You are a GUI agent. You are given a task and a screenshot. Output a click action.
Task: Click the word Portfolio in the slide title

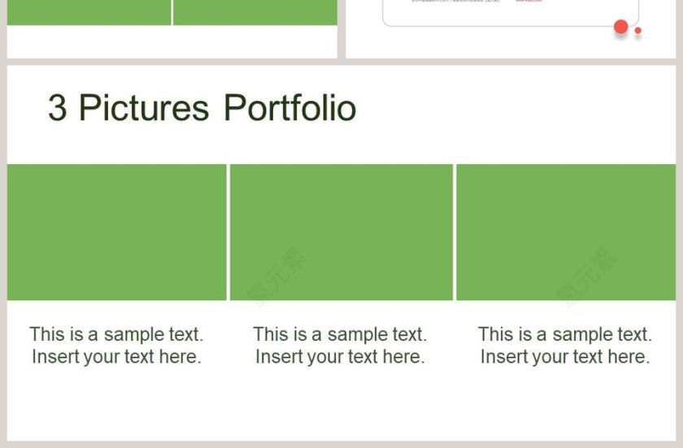(289, 108)
